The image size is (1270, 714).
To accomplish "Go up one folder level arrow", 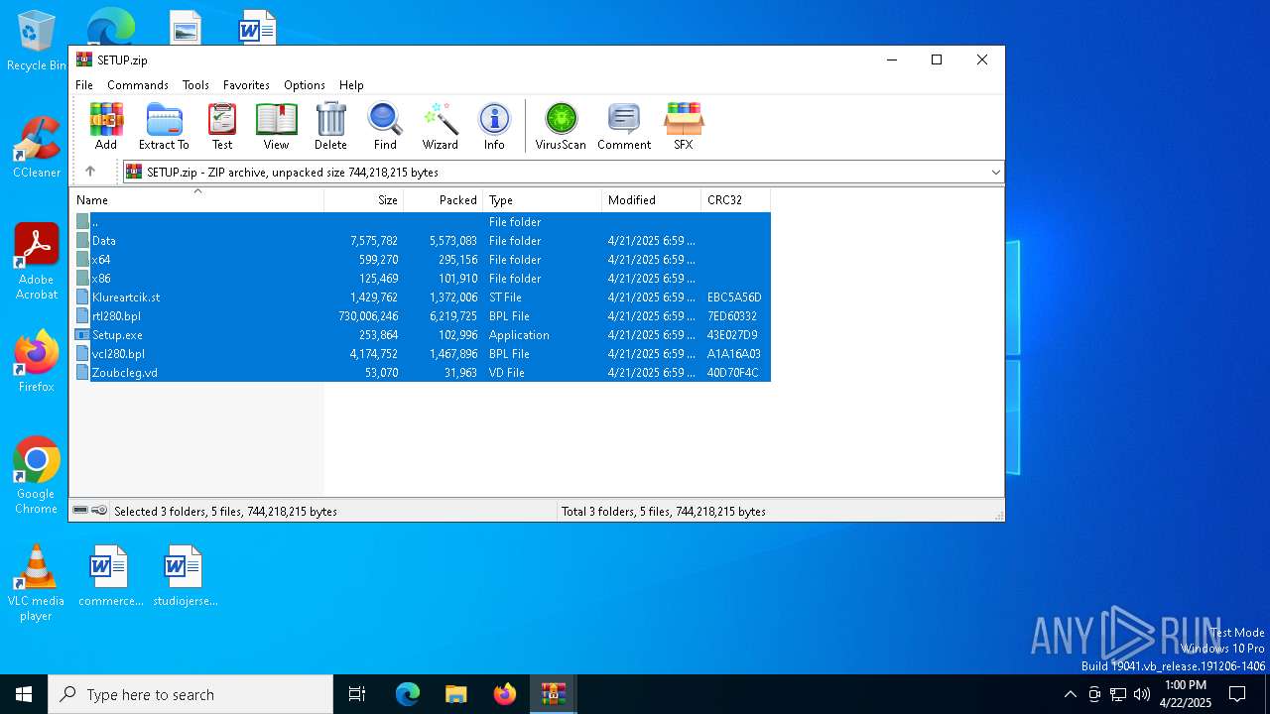I will click(x=90, y=172).
